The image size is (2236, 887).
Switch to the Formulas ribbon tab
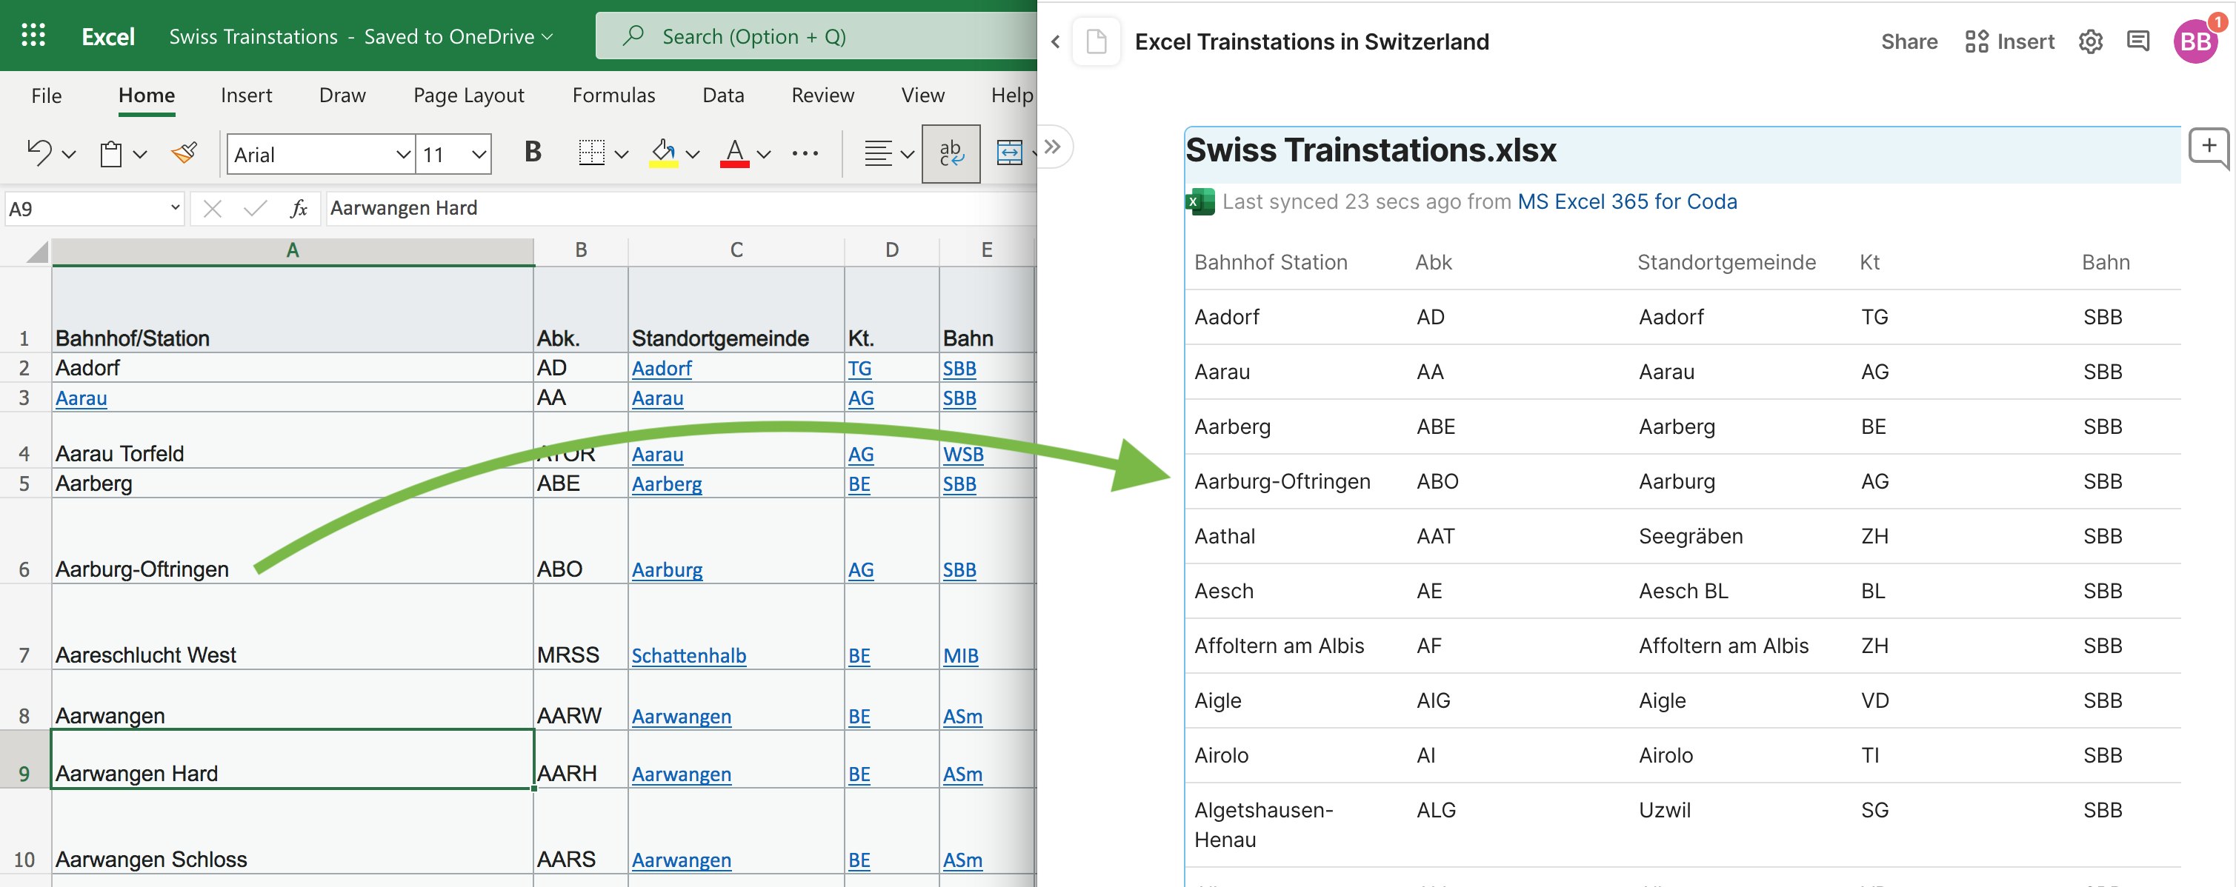point(613,96)
